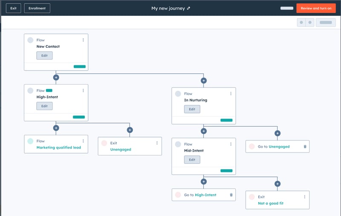Open the Not a good fit link
Screen dimensions: 341x216
(271, 203)
